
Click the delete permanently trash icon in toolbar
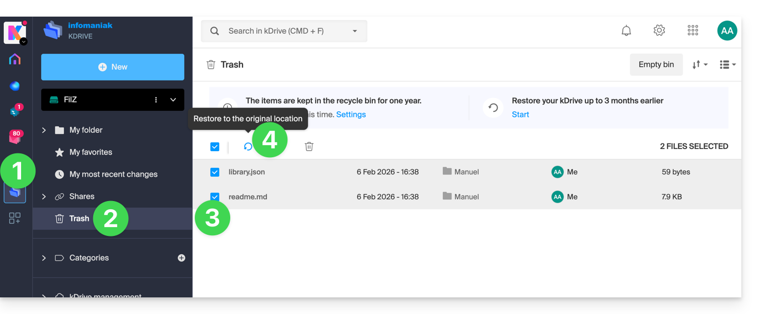click(309, 147)
